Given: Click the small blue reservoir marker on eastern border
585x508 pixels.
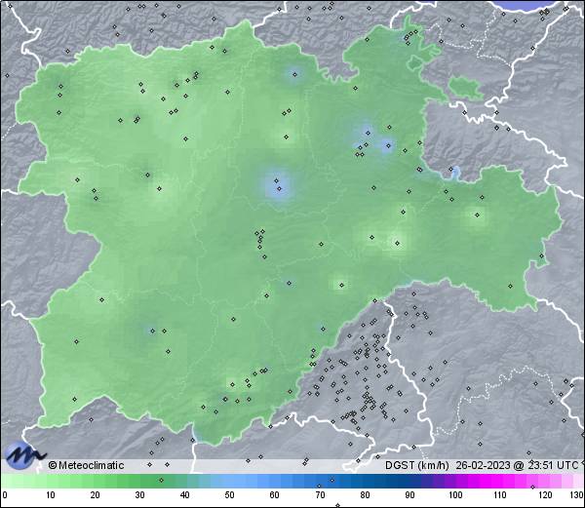Looking at the screenshot, I should point(455,174).
